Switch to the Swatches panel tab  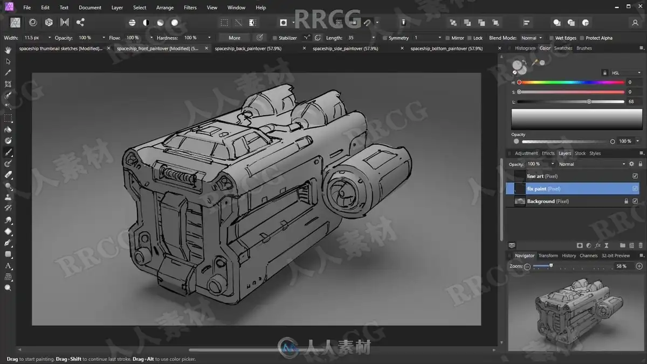563,48
